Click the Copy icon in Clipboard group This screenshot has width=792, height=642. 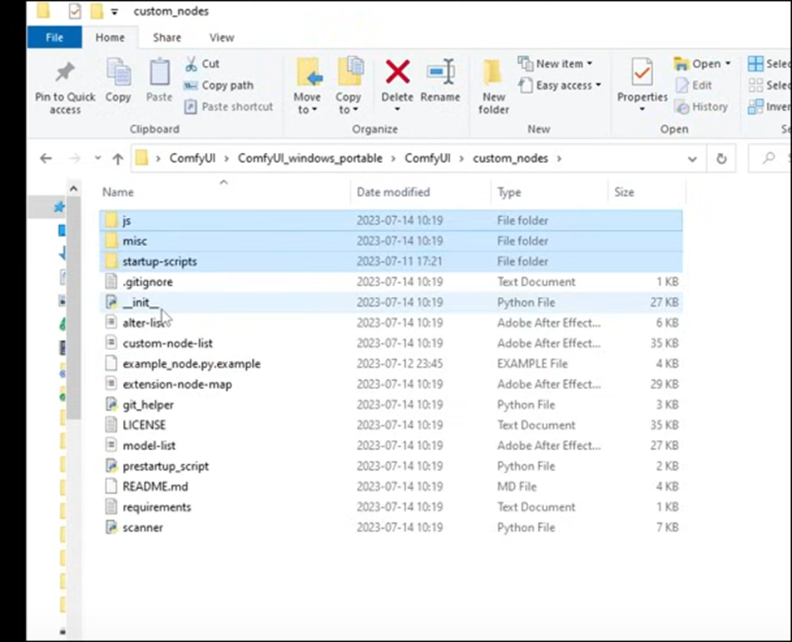118,73
